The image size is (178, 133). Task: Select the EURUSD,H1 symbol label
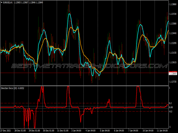tap(8, 2)
